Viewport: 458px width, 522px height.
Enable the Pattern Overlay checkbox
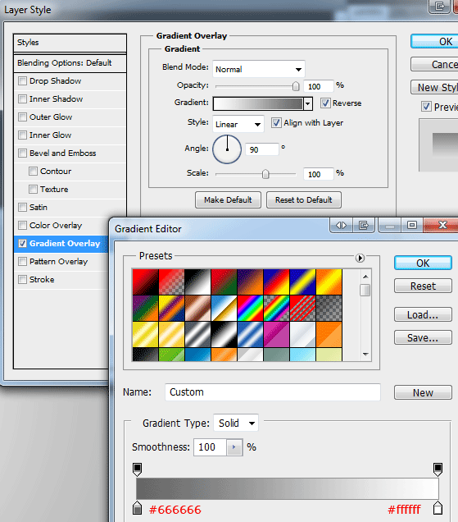click(22, 261)
